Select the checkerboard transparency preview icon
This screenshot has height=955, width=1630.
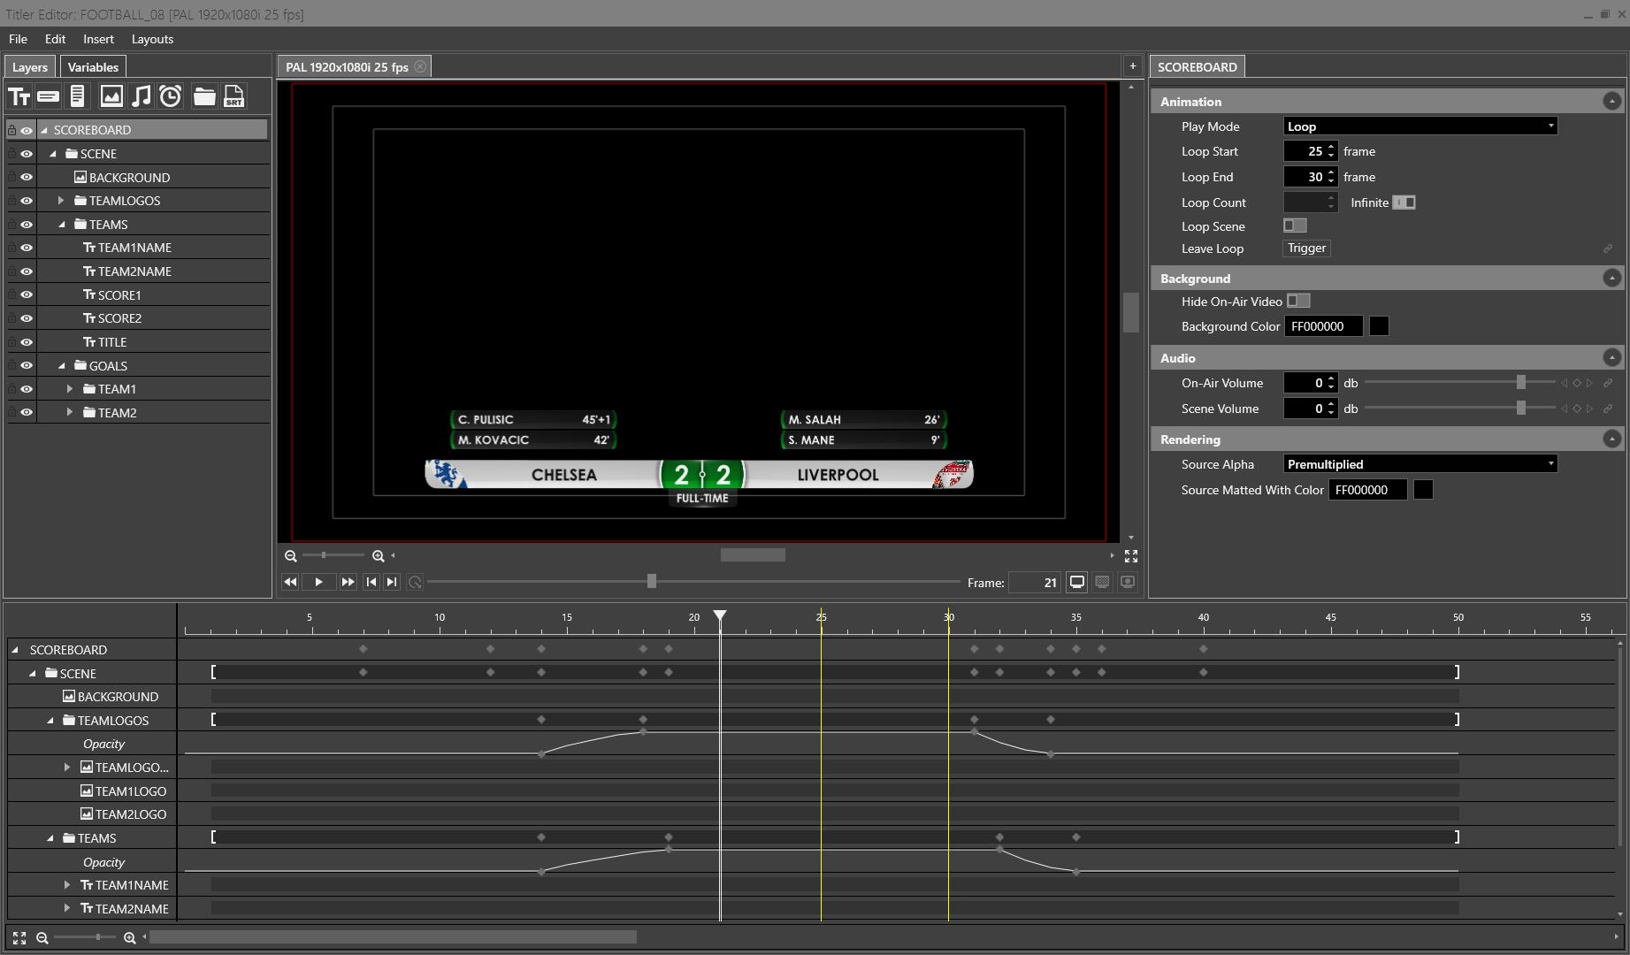pyautogui.click(x=1102, y=582)
